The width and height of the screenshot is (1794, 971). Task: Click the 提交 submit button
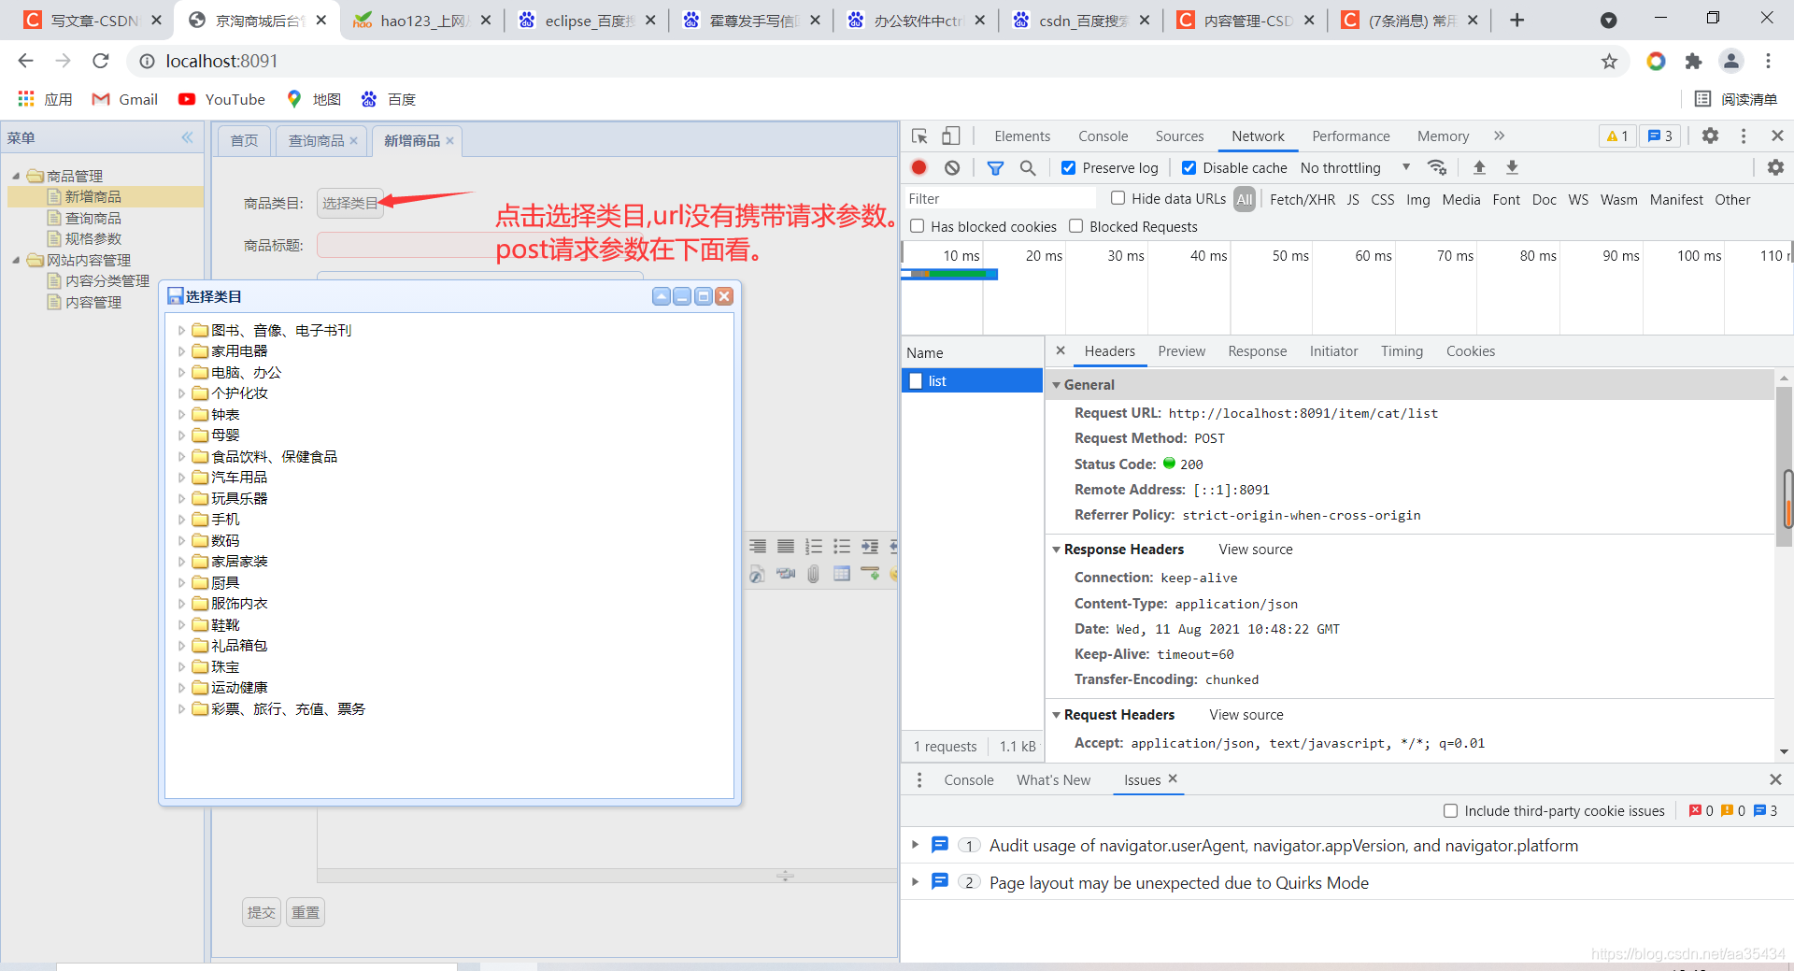point(262,912)
